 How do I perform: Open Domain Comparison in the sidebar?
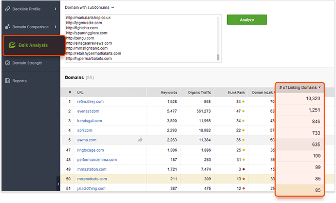pos(31,27)
